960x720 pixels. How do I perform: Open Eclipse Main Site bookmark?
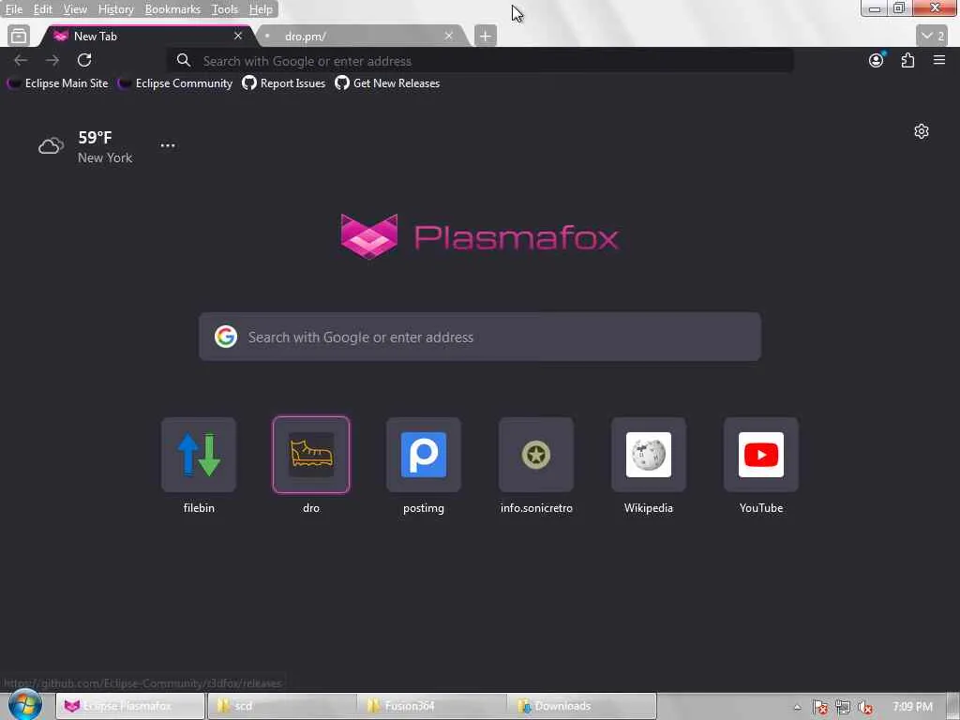coord(58,83)
